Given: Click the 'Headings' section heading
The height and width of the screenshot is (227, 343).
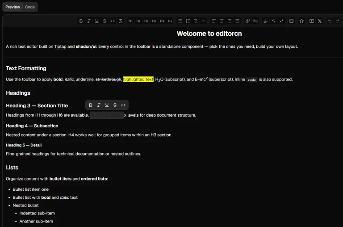Looking at the screenshot, I should coord(18,93).
